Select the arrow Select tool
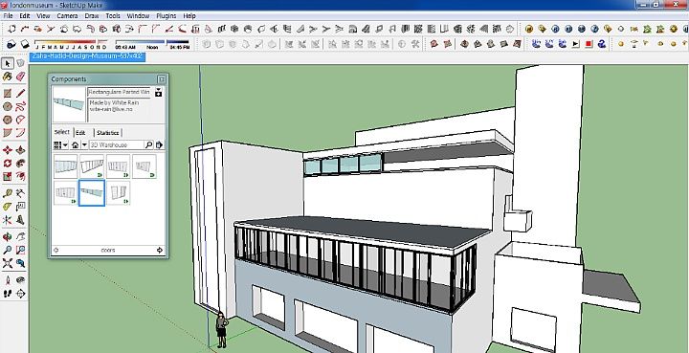689x353 pixels. point(8,64)
